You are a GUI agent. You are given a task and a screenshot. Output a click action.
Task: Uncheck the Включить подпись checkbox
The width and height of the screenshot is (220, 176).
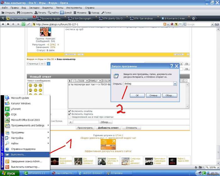click(69, 114)
